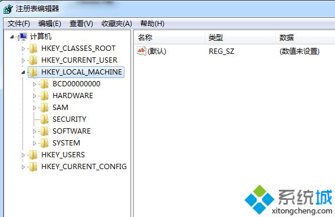This screenshot has height=217, width=335.
Task: Expand HARDWARE key arrow
Action: click(34, 96)
